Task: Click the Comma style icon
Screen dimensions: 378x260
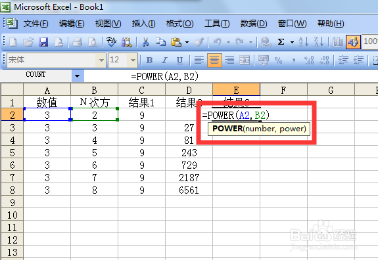Action: pos(294,60)
